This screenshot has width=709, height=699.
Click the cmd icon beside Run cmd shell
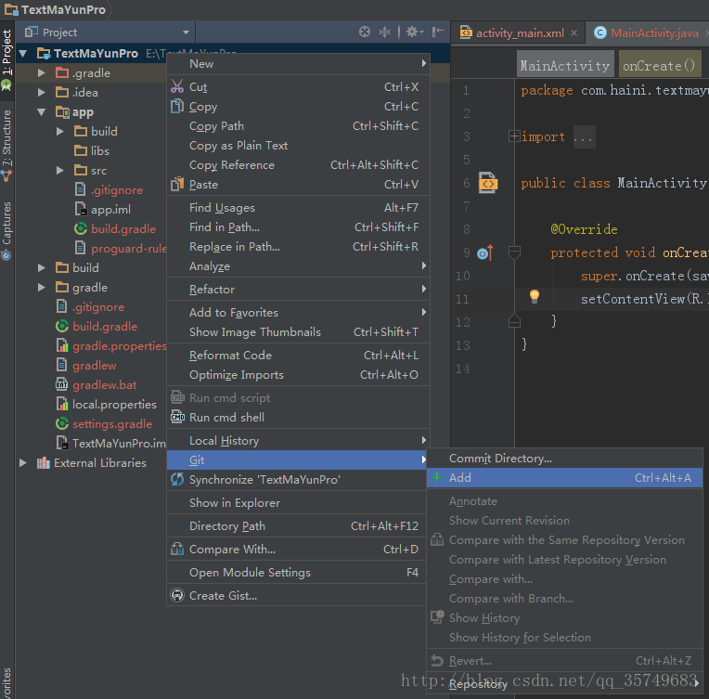tap(177, 417)
